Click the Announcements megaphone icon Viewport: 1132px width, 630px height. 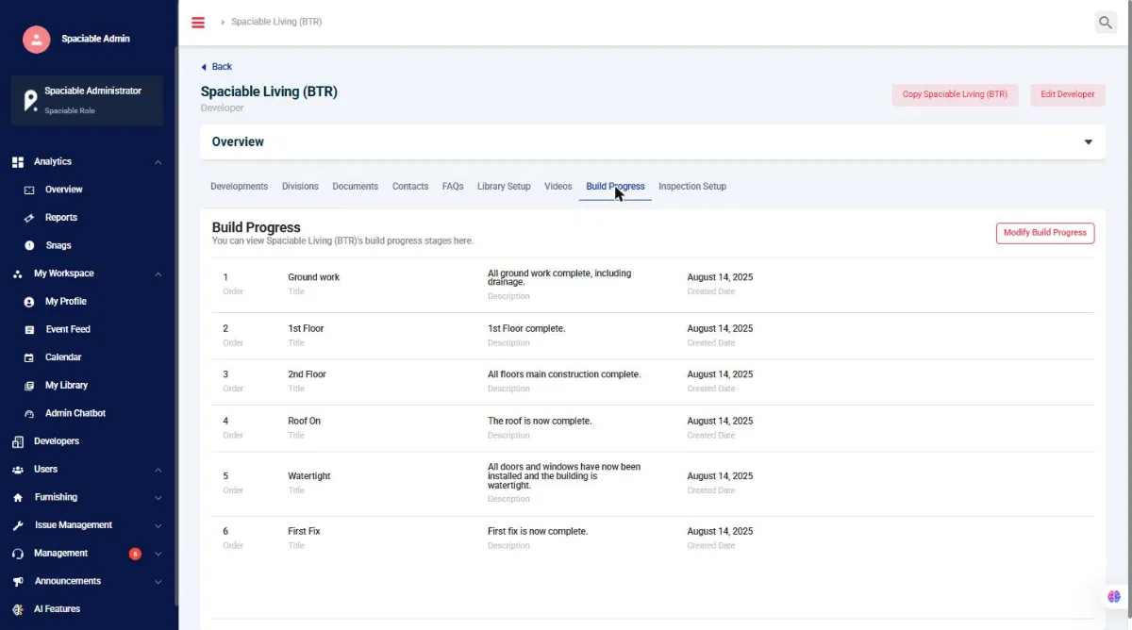(17, 581)
